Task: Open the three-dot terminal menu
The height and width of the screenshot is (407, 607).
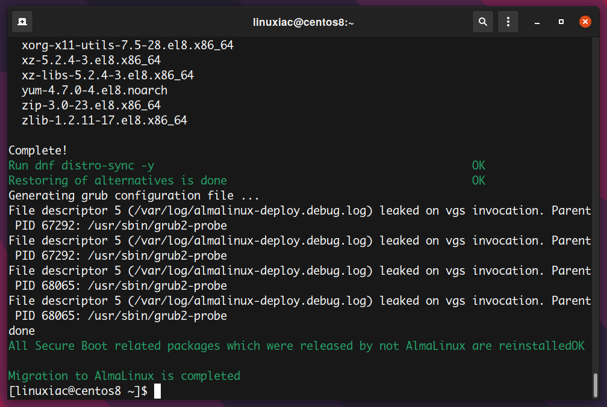Action: point(508,22)
